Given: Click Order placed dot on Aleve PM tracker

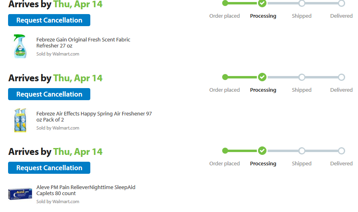Looking at the screenshot, I should pyautogui.click(x=225, y=151).
